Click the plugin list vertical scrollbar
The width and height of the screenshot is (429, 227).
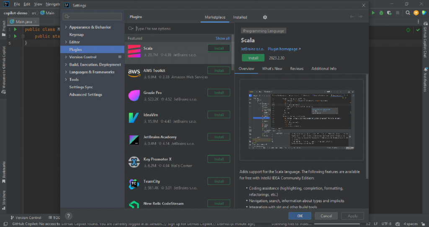233,52
